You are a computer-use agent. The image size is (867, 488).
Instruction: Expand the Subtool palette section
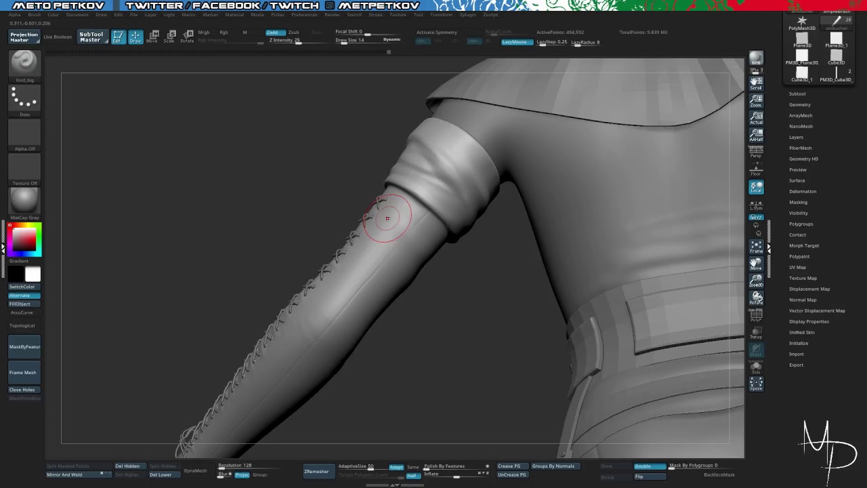click(797, 94)
